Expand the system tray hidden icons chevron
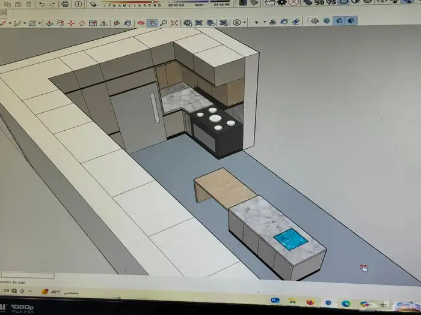Screen dimensions: 421x315 (30, 291)
